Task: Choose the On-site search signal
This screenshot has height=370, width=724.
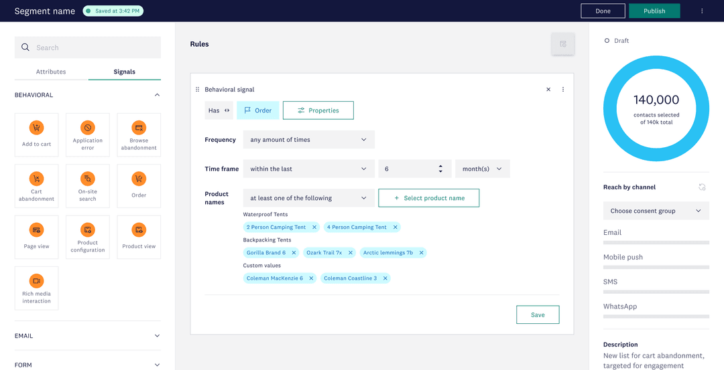Action: point(88,186)
